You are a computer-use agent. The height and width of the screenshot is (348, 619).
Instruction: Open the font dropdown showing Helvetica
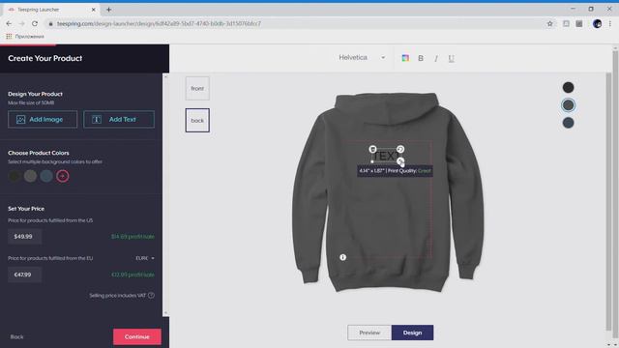[x=362, y=58]
